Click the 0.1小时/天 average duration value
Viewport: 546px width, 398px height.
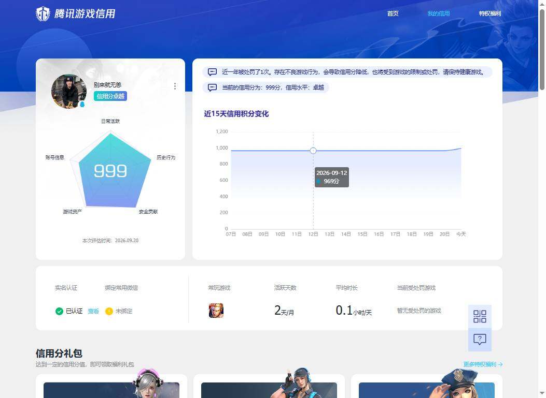354,311
